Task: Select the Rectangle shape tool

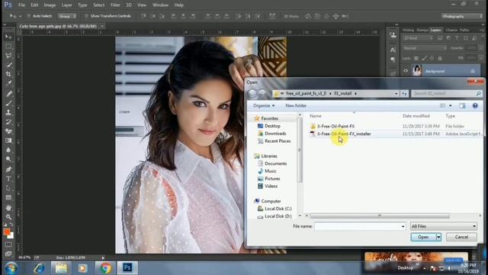Action: [x=8, y=197]
